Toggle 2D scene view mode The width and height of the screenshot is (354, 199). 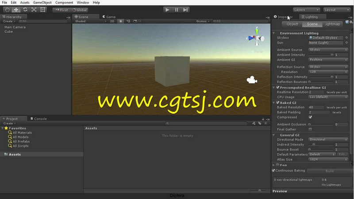112,21
